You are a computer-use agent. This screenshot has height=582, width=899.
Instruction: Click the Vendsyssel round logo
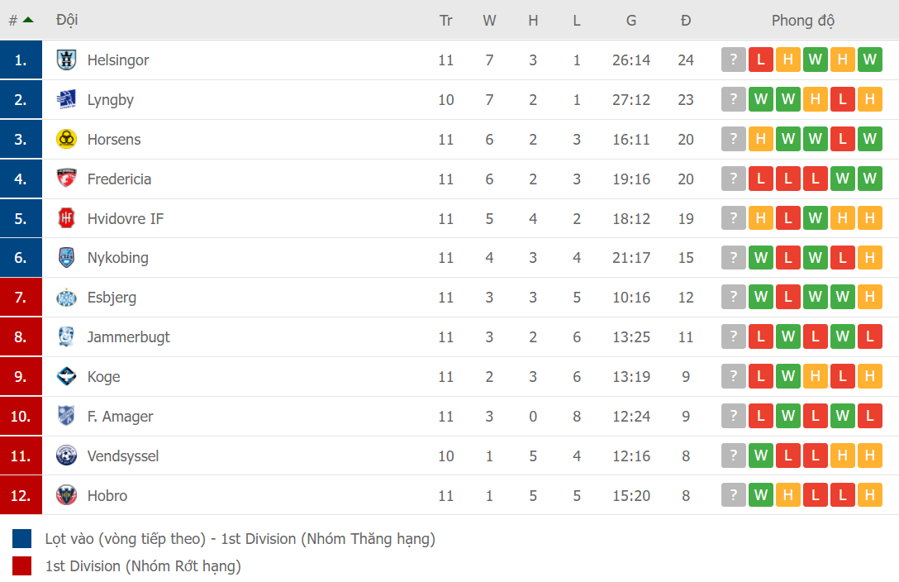click(x=66, y=456)
